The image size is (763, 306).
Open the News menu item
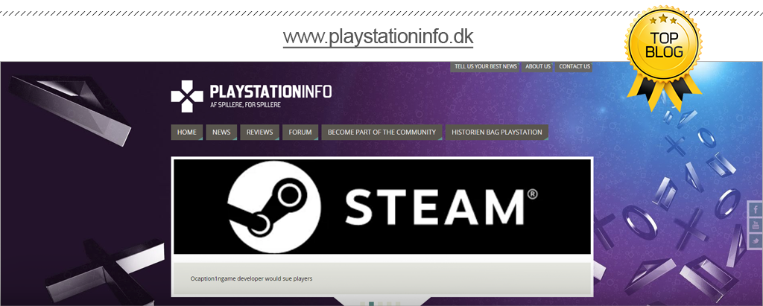coord(221,133)
